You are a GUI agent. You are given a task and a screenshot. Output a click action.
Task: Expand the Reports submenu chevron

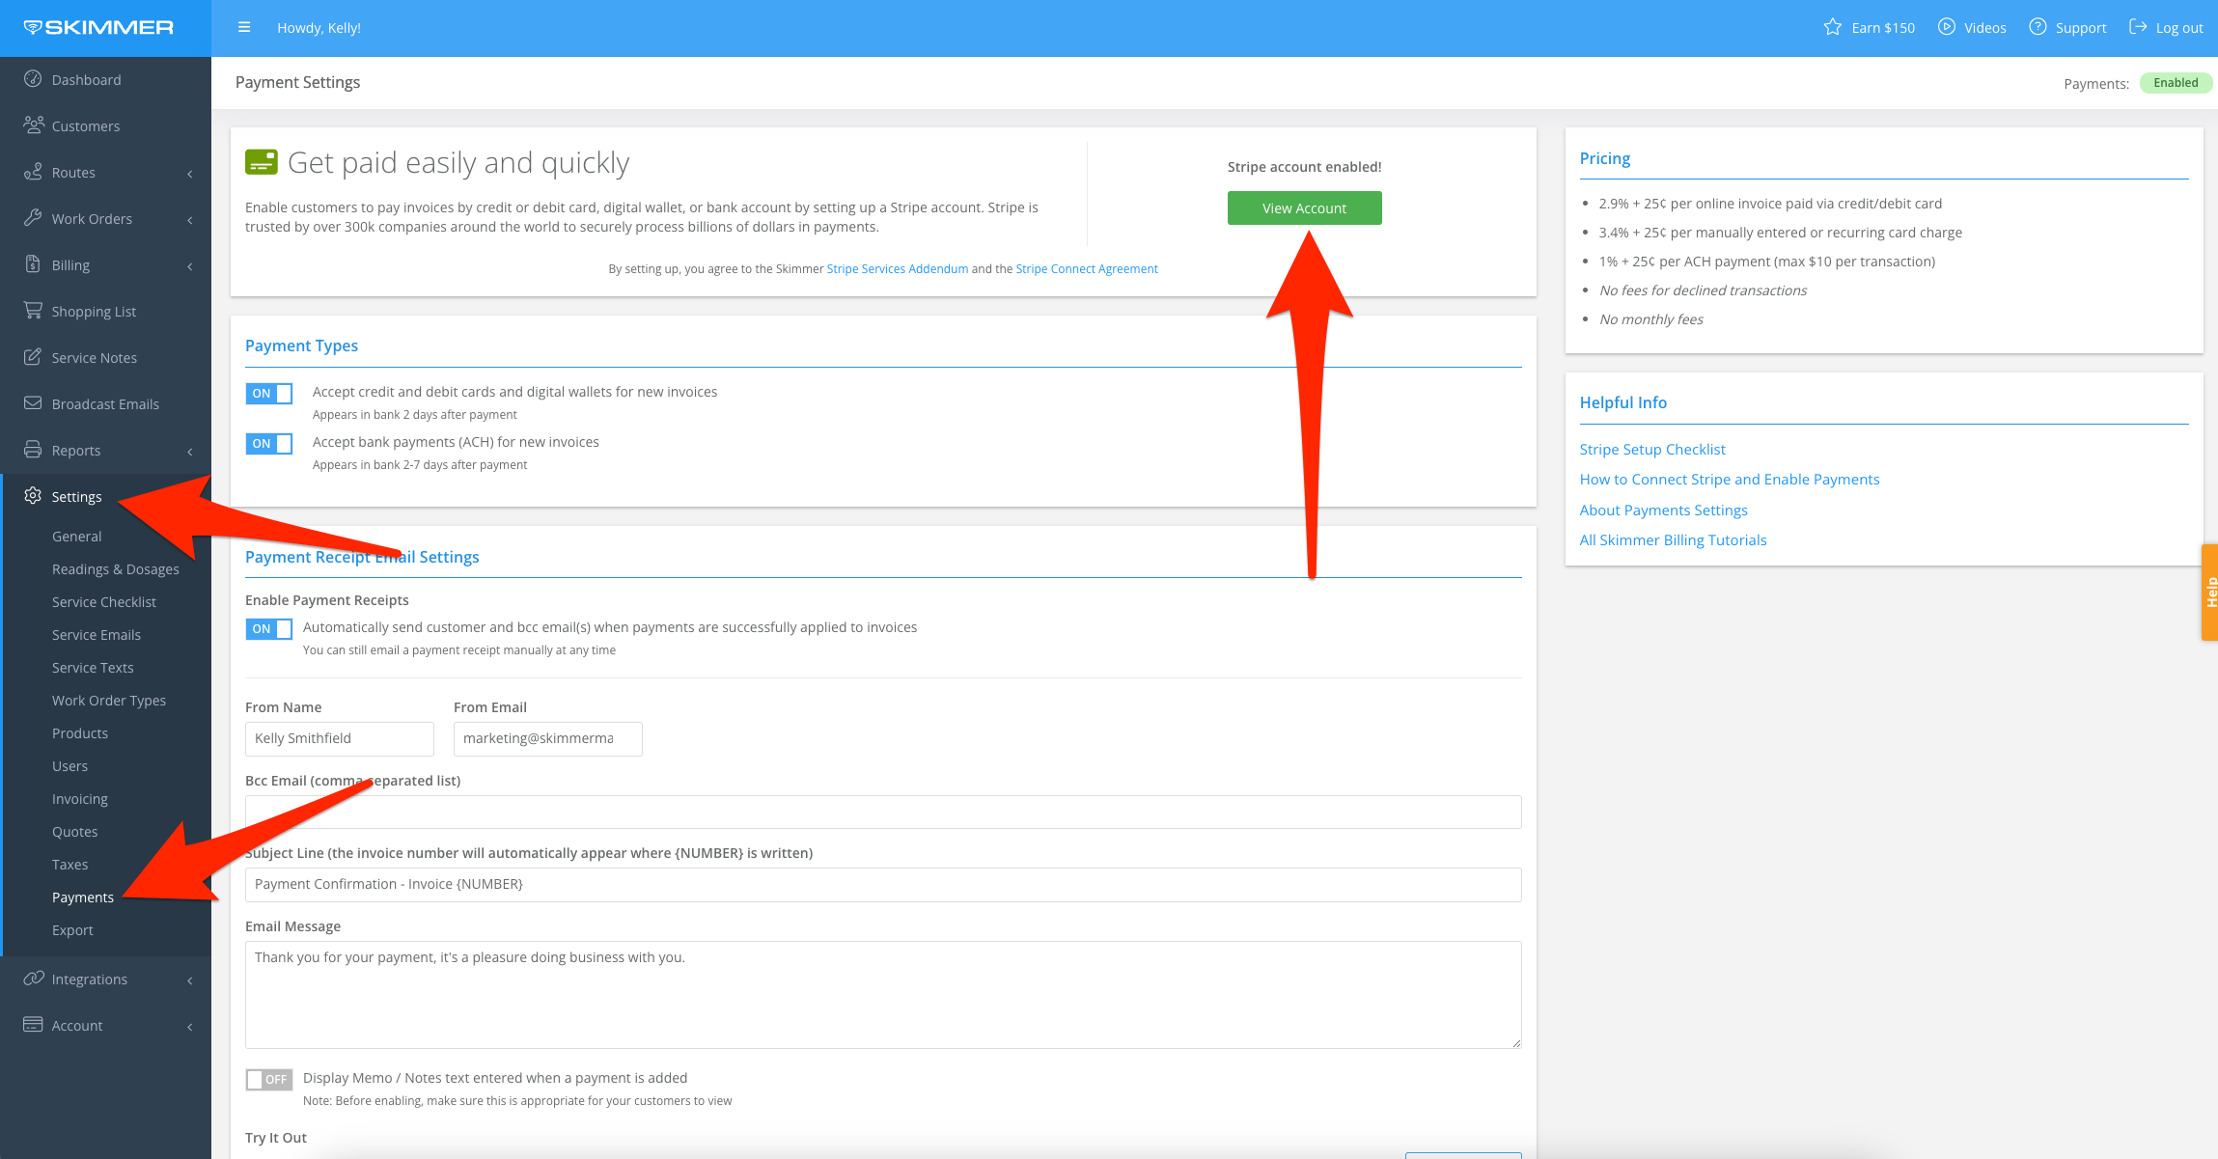pos(190,452)
